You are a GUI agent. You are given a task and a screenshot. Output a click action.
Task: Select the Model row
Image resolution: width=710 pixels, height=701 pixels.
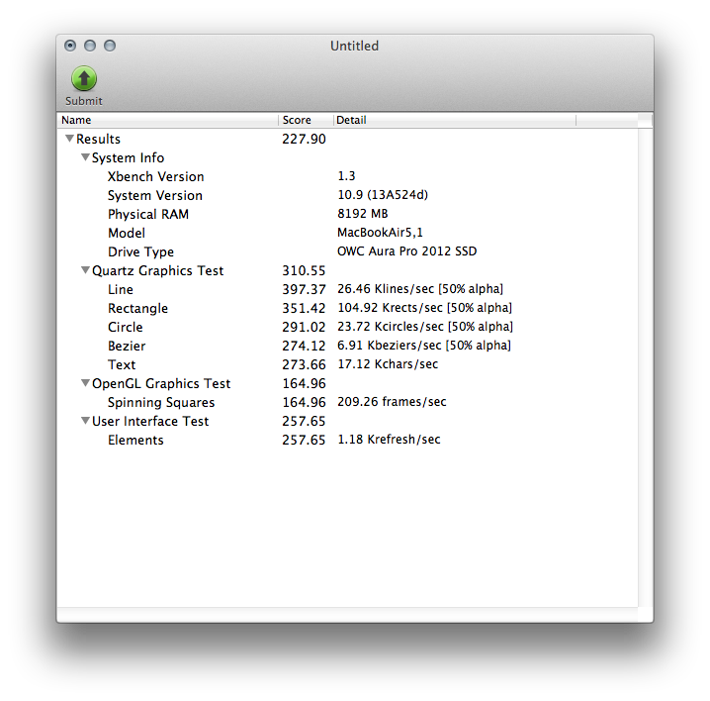[x=127, y=234]
